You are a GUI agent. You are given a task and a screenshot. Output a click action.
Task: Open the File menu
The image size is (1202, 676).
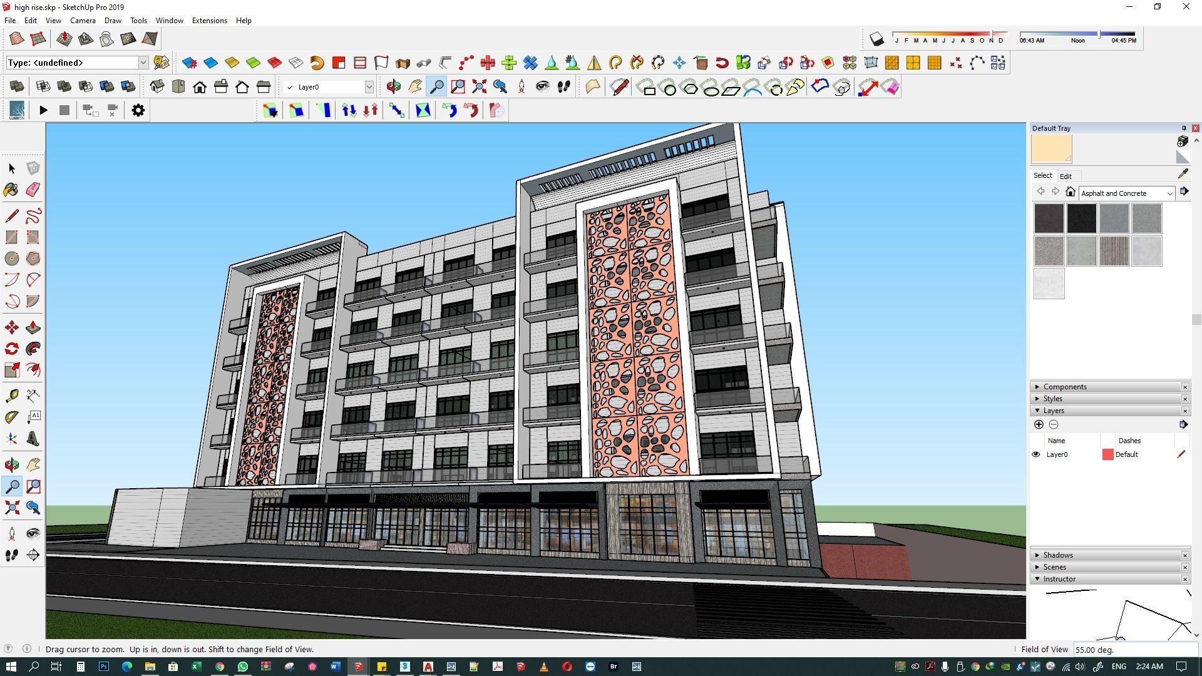click(10, 21)
